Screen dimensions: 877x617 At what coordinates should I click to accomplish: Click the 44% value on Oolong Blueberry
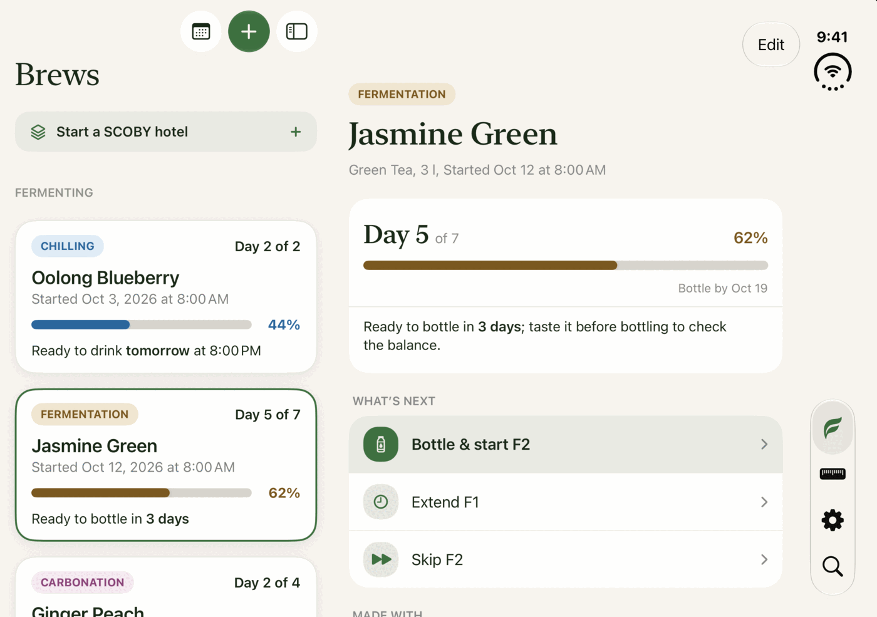(x=284, y=324)
